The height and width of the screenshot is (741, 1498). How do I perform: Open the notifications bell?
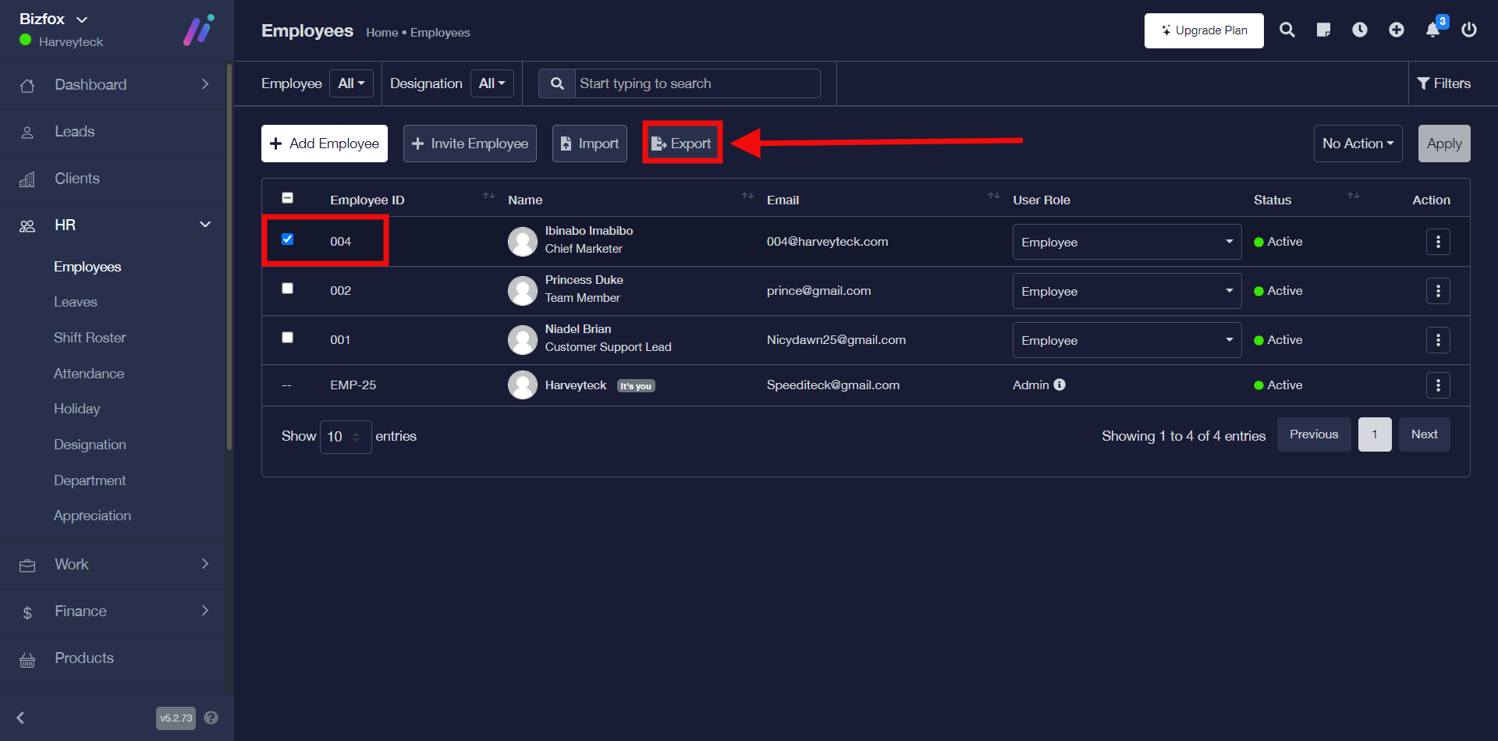click(1432, 30)
